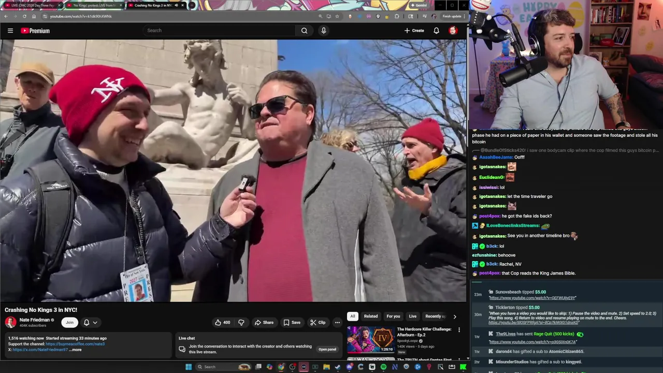The height and width of the screenshot is (373, 663).
Task: Open Chrome from the taskbar
Action: point(281,367)
